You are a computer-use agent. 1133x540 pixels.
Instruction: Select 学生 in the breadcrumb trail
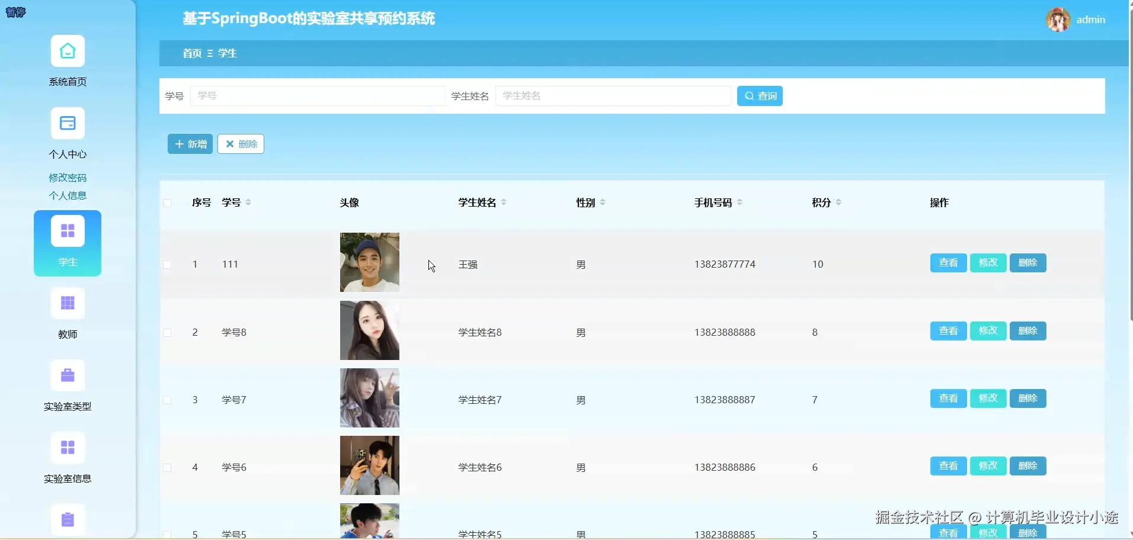coord(227,53)
